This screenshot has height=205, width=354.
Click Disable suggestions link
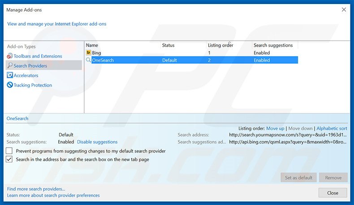97,142
